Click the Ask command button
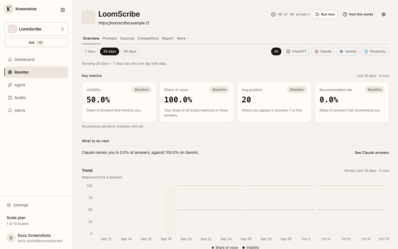 36,43
